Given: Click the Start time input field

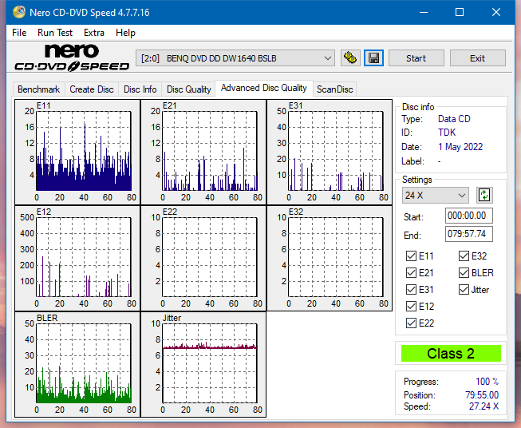Looking at the screenshot, I should 468,216.
